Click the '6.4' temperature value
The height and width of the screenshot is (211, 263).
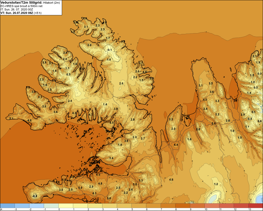tap(176, 145)
